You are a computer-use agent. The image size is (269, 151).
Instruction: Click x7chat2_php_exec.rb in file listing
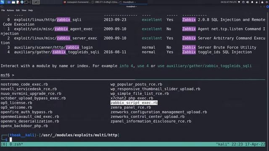pos(132,98)
